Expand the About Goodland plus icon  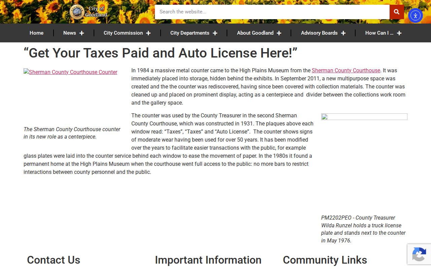point(279,33)
